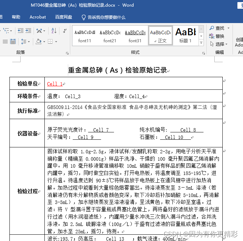
Task: Click the Cell_8 underlined field
Action: point(187,130)
